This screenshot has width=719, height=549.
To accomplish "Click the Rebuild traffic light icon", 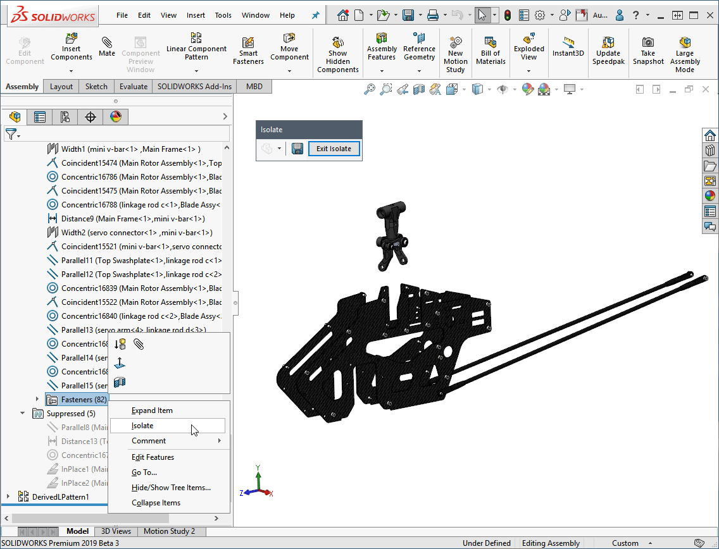I will 507,15.
